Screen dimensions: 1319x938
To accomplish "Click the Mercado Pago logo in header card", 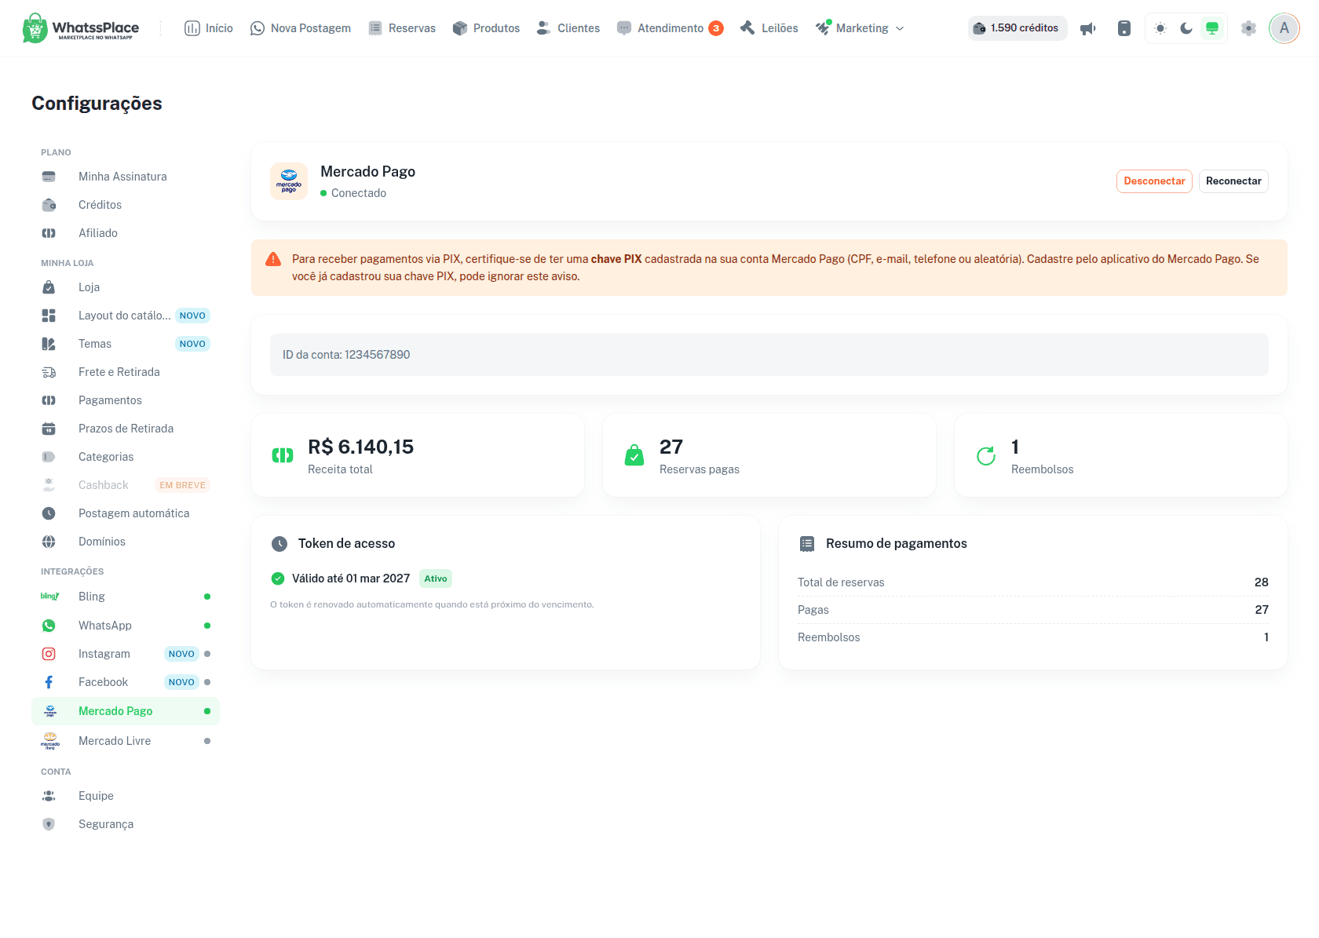I will point(289,181).
